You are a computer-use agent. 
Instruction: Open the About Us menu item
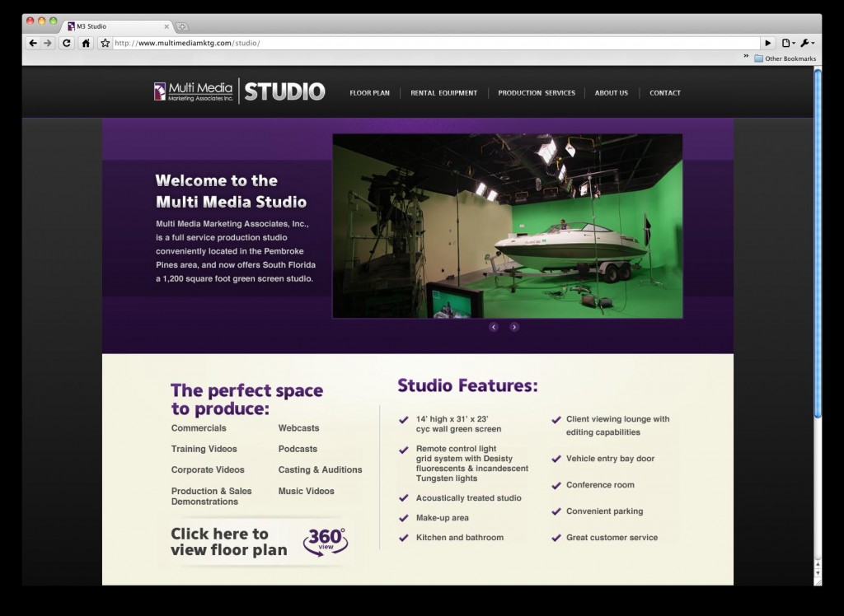(x=612, y=93)
